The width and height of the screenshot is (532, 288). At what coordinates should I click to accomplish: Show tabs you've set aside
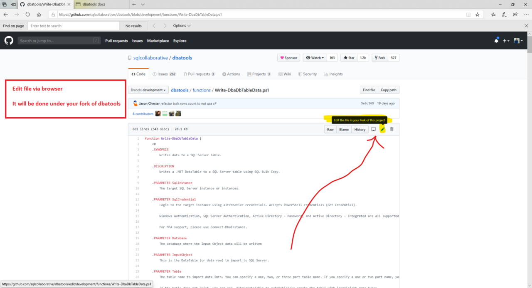coord(4,5)
